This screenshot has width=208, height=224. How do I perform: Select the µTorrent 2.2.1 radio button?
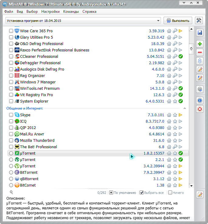click(11, 159)
